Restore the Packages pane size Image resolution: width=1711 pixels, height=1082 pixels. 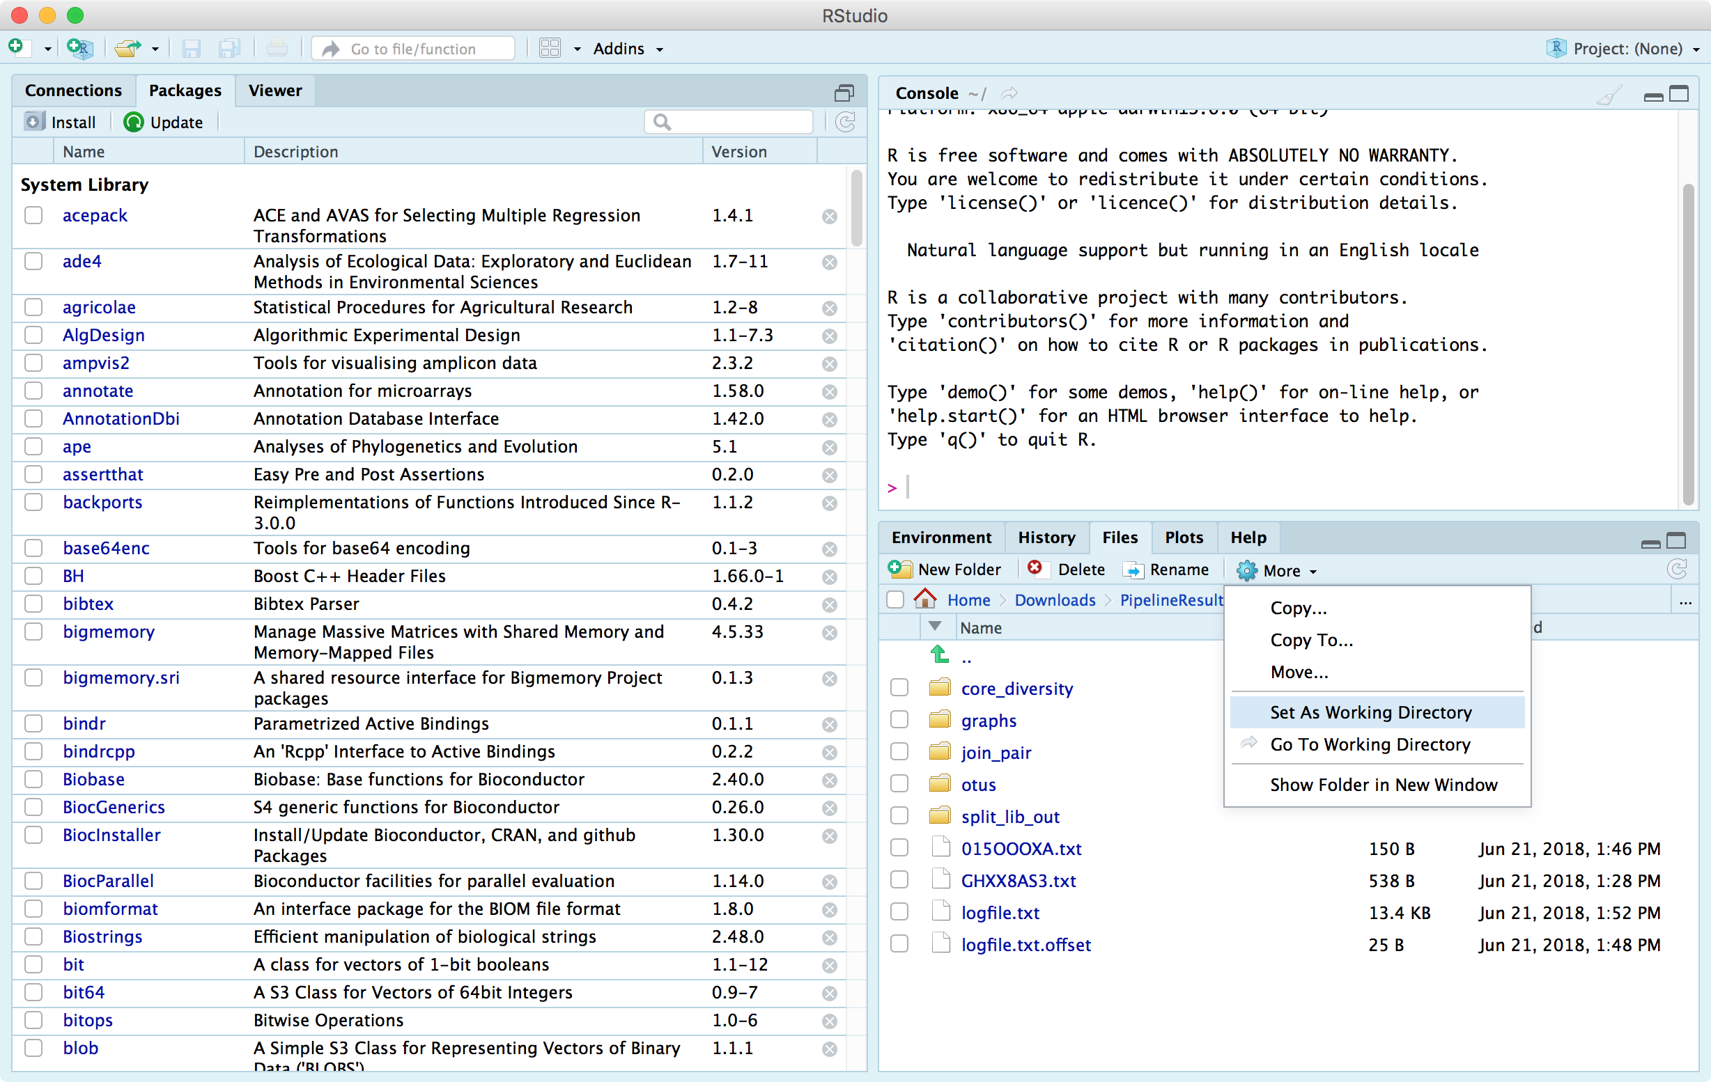coord(844,93)
